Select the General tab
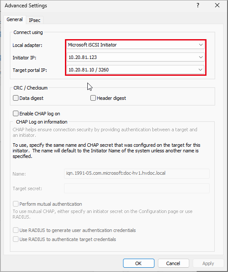The image size is (228, 272). pos(15,19)
